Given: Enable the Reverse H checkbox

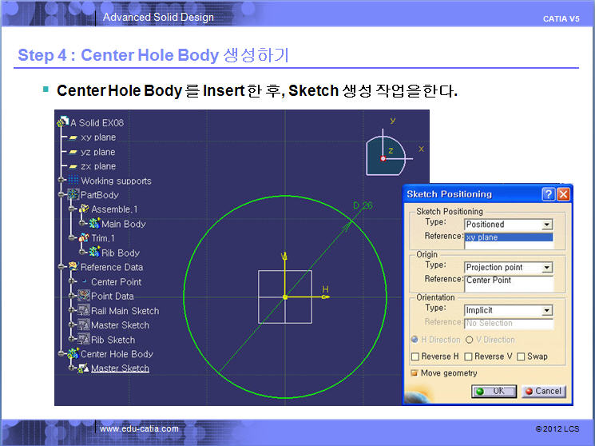Looking at the screenshot, I should [415, 356].
